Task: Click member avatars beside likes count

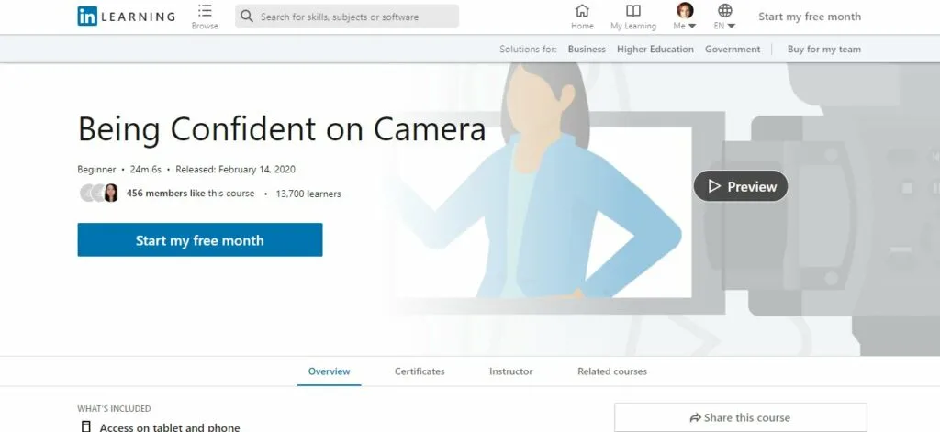Action: click(x=99, y=193)
